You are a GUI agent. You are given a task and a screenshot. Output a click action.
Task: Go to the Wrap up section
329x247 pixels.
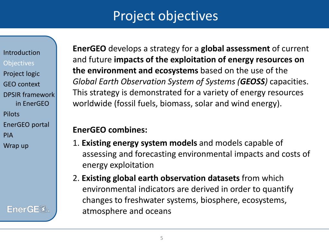[16, 146]
